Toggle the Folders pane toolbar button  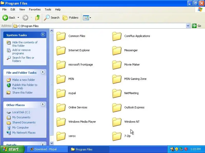click(x=70, y=18)
